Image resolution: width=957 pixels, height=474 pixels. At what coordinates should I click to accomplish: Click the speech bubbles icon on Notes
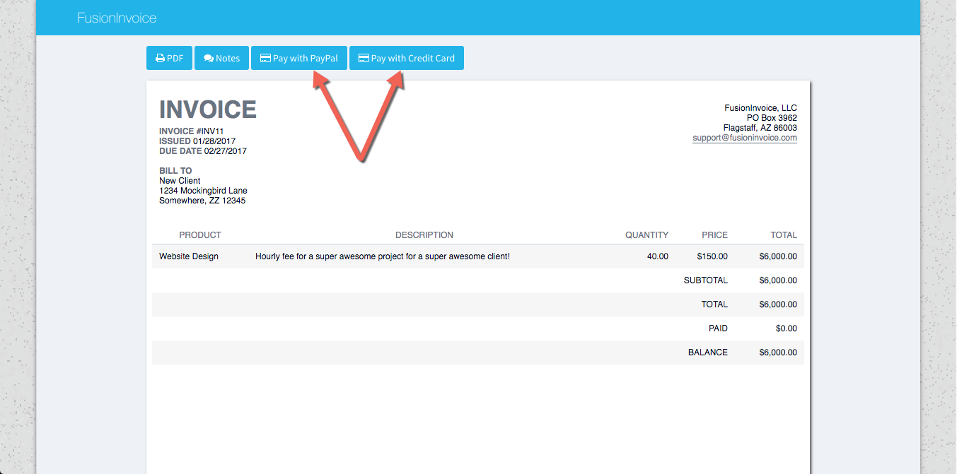209,59
